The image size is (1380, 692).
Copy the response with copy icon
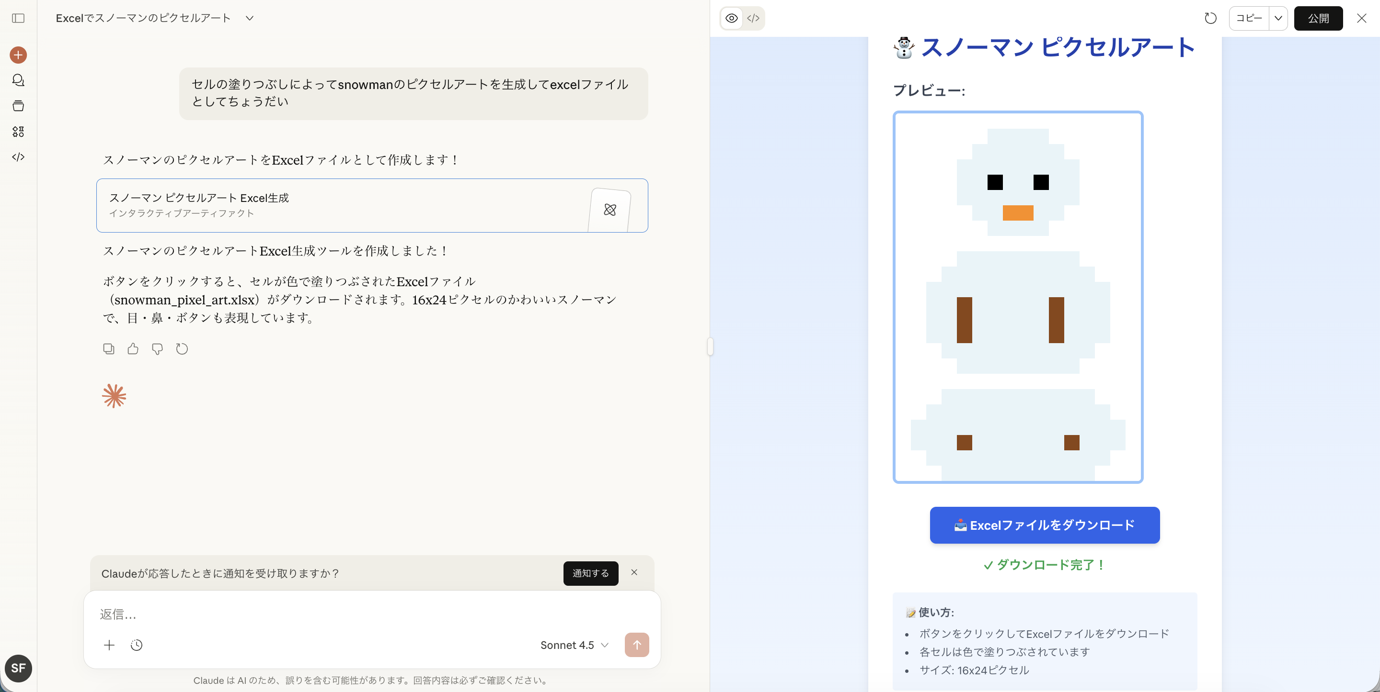109,349
